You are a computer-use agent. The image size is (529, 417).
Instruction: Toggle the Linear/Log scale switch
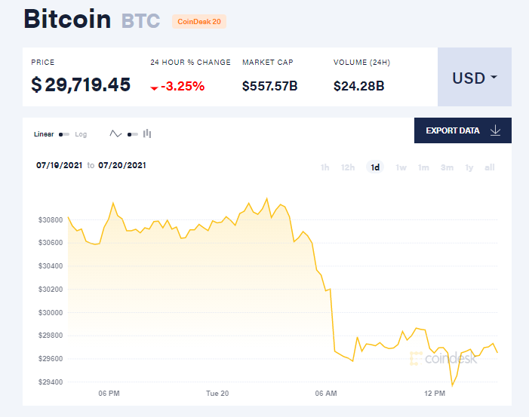(x=64, y=134)
